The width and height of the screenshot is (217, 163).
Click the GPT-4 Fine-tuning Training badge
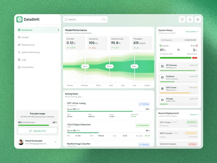(144, 104)
